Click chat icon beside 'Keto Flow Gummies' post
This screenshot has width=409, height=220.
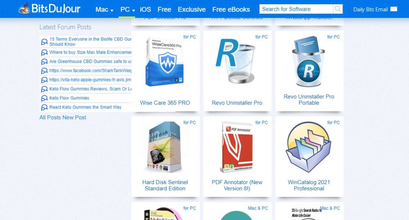pyautogui.click(x=44, y=98)
